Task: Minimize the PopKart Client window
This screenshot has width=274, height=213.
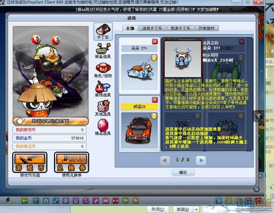Action: [236, 3]
